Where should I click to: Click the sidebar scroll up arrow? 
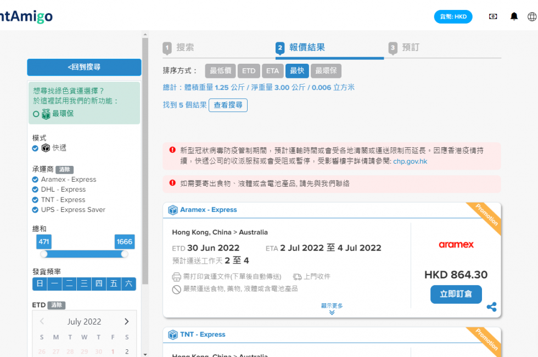tap(145, 34)
